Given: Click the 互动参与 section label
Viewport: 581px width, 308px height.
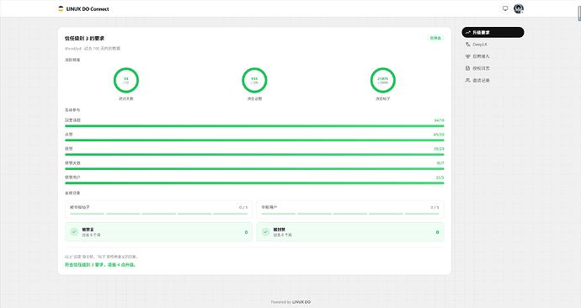Looking at the screenshot, I should [x=72, y=110].
